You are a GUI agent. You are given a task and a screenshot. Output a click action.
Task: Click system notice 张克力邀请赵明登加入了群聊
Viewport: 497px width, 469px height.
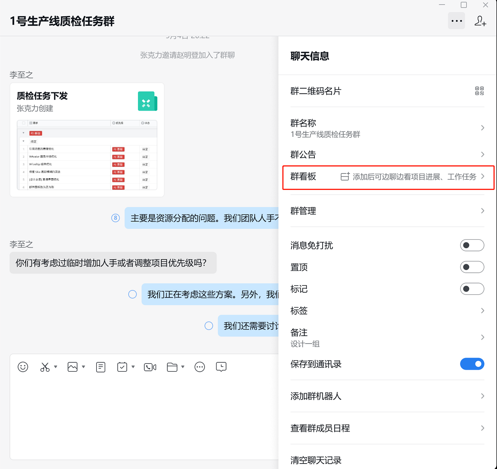click(x=187, y=55)
